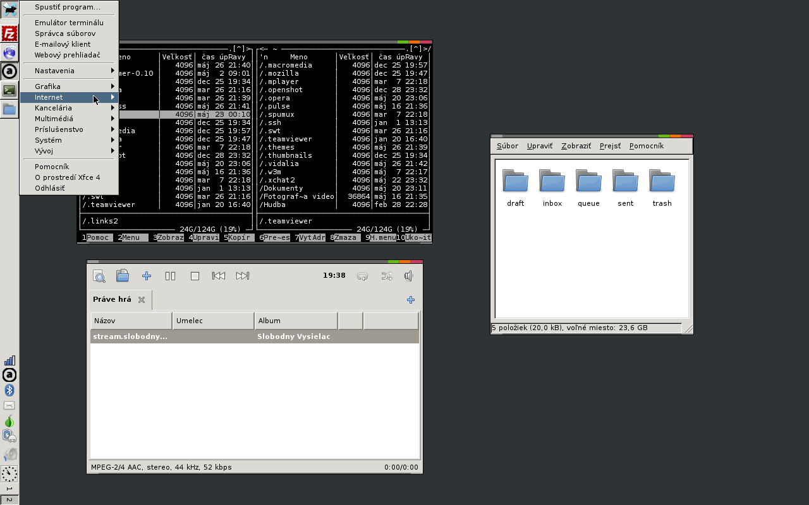Mute the player volume icon
809x505 pixels.
(409, 276)
